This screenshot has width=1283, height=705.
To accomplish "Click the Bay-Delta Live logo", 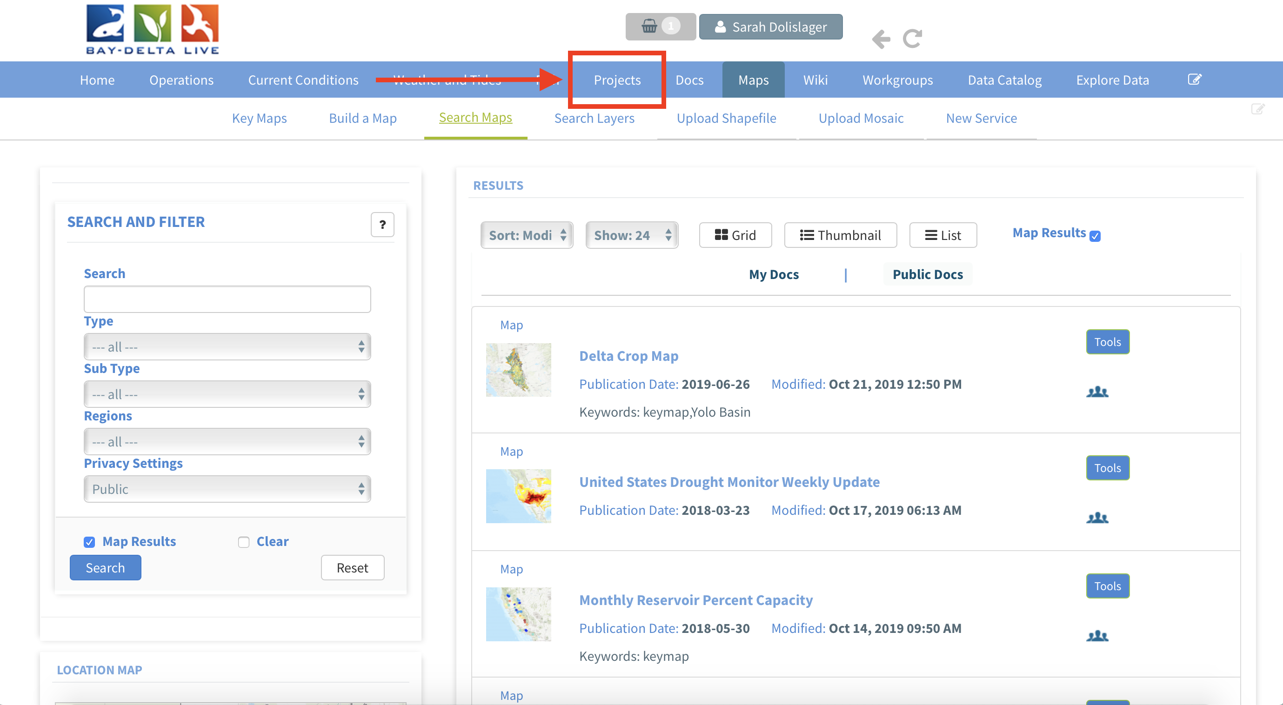I will (x=153, y=29).
